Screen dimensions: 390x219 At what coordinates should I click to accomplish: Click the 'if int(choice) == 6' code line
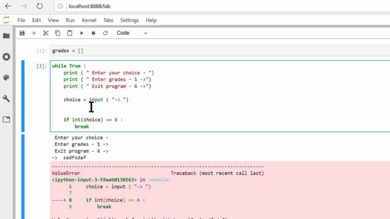point(93,120)
